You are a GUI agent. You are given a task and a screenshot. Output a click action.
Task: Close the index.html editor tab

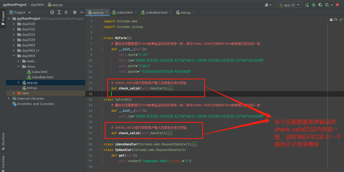(x=136, y=12)
